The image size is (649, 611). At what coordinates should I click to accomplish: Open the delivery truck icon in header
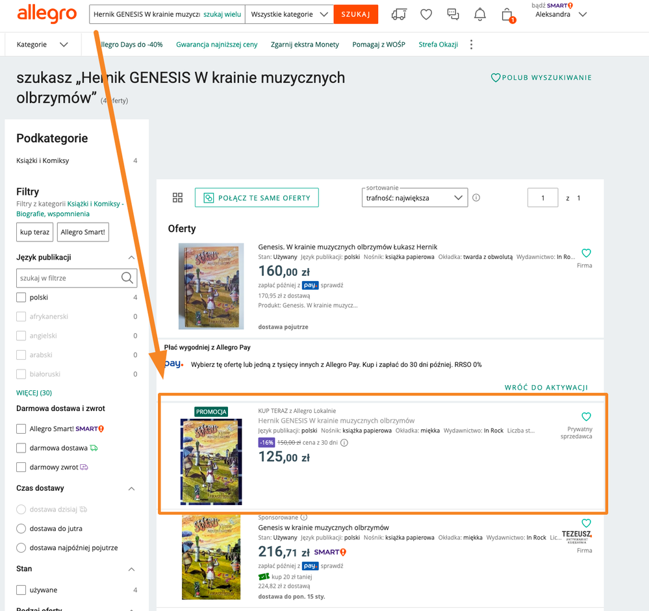(399, 14)
